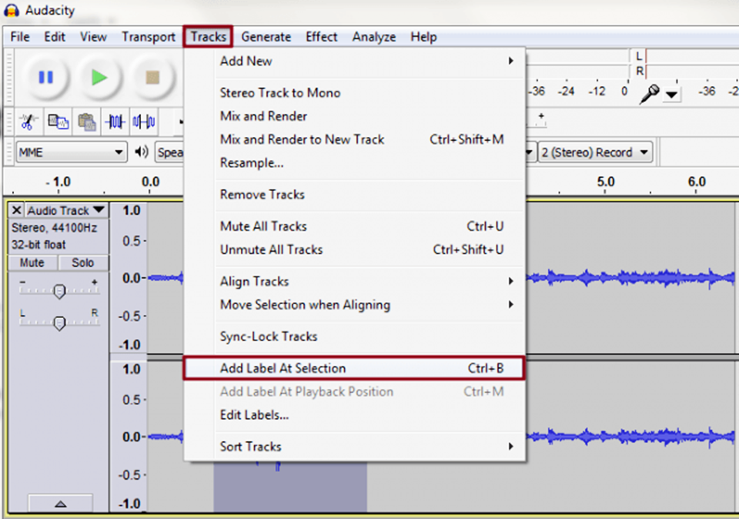Click the Tracks menu title
Screen dimensions: 739x519
tap(209, 37)
